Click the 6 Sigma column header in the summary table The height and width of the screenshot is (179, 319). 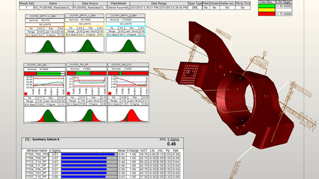click(55, 151)
